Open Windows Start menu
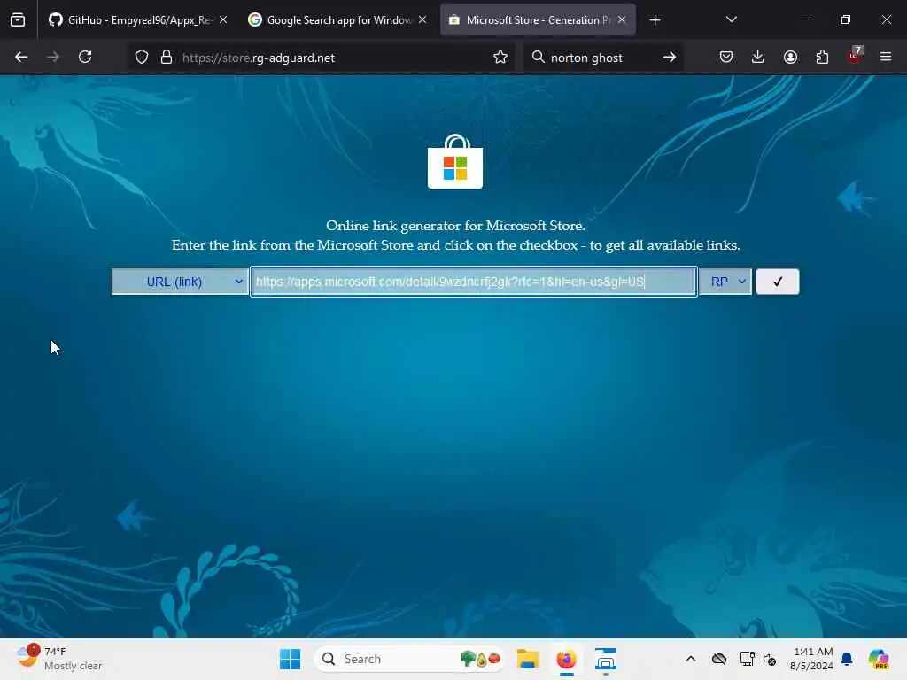Image resolution: width=907 pixels, height=680 pixels. [x=290, y=659]
